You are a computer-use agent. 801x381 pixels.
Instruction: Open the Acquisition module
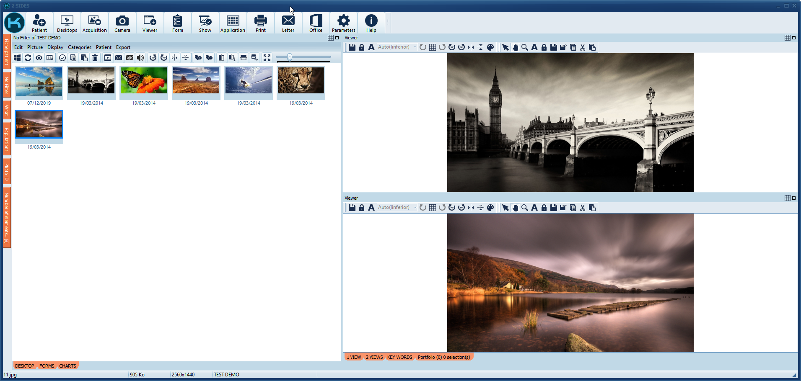(x=94, y=23)
